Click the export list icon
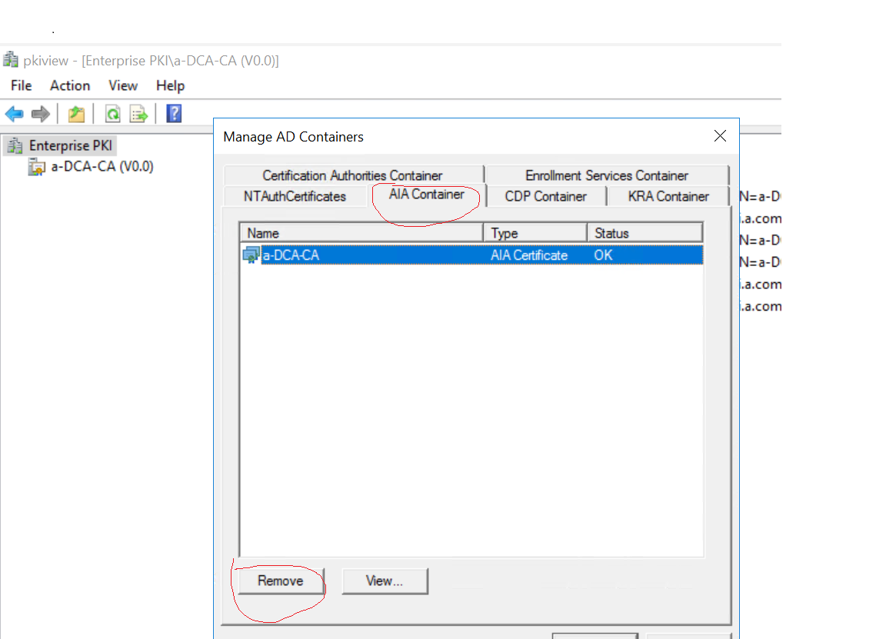 pos(138,113)
